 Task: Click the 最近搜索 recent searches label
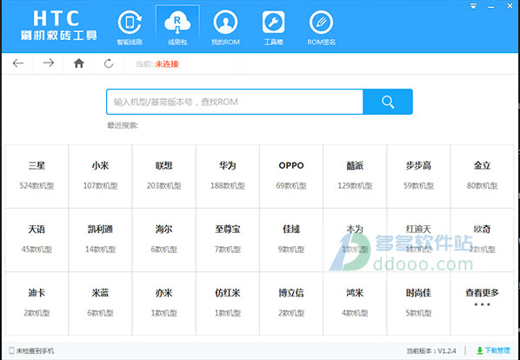pyautogui.click(x=123, y=125)
